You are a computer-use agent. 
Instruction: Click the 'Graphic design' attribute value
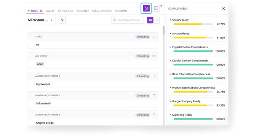coord(45,123)
